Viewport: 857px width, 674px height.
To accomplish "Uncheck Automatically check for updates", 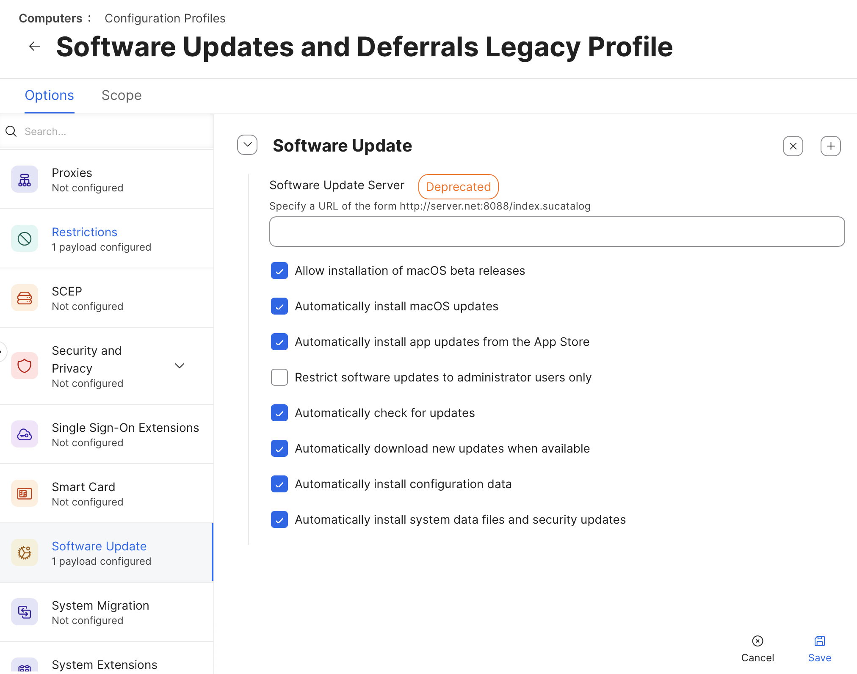I will click(x=279, y=413).
